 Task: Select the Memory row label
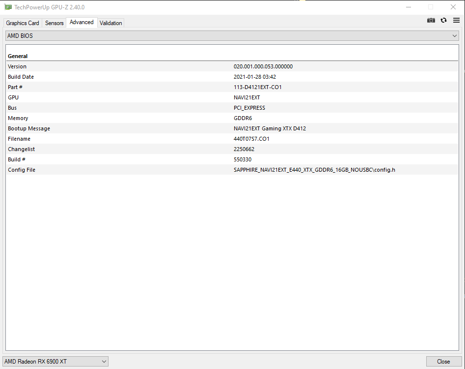point(18,118)
